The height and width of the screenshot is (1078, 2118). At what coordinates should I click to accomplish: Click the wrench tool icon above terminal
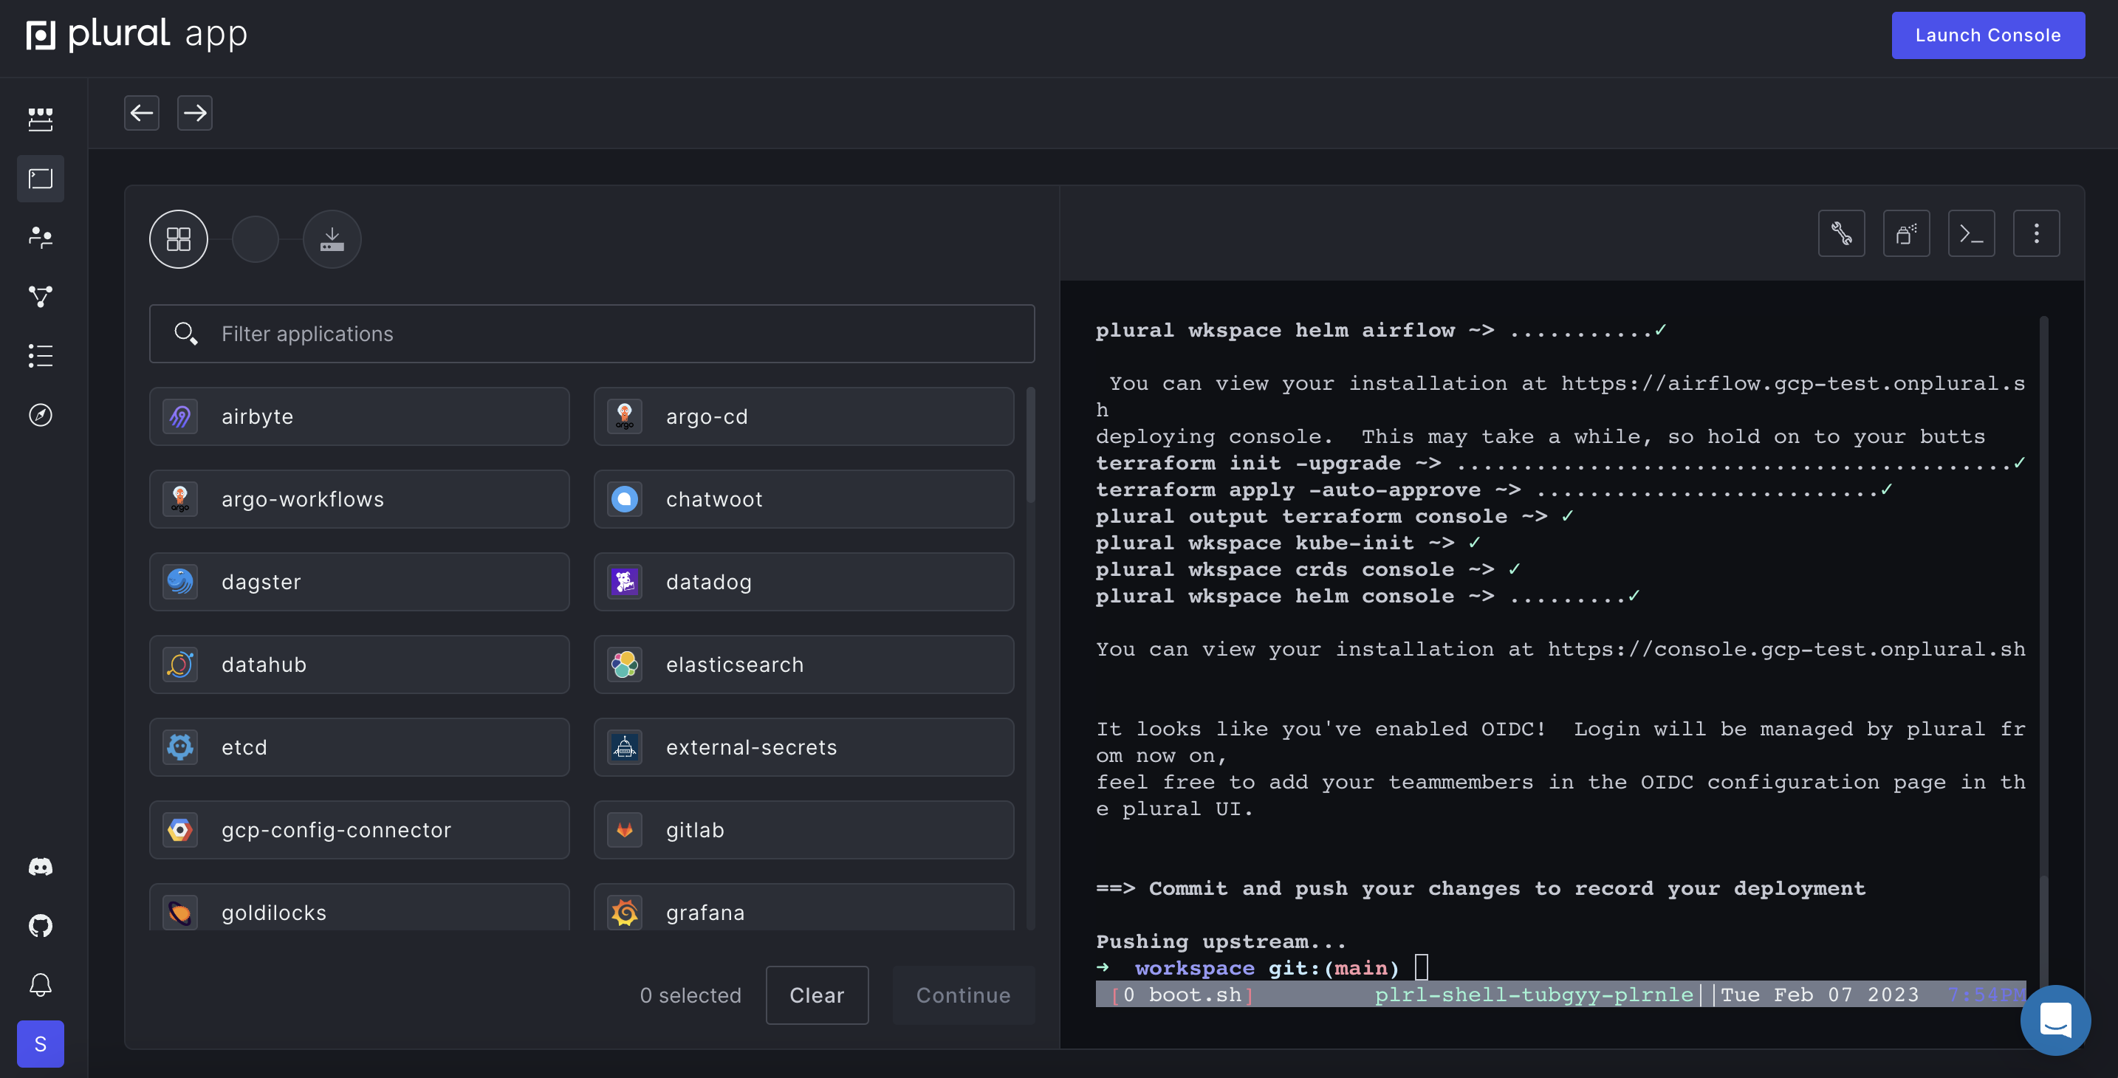pos(1841,233)
